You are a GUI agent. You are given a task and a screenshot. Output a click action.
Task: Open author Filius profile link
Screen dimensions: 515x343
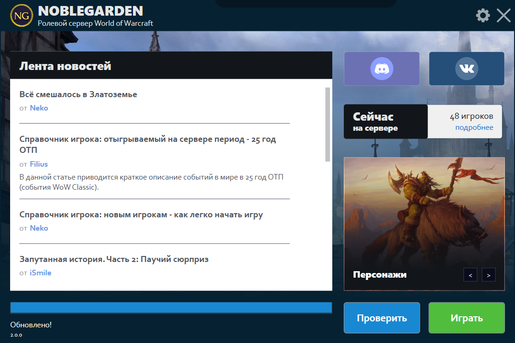coord(39,164)
